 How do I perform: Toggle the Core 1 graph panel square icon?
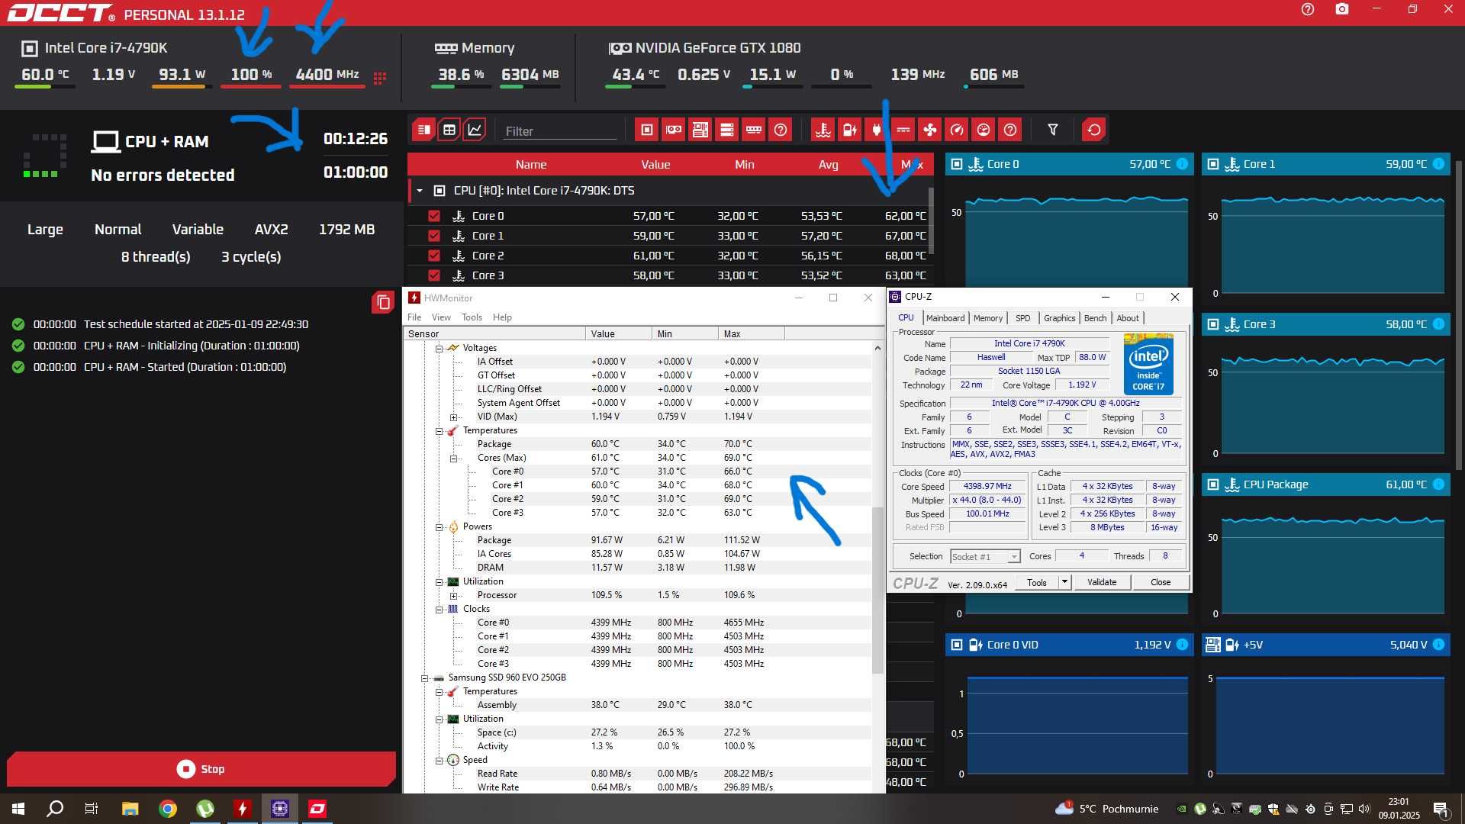coord(1213,164)
